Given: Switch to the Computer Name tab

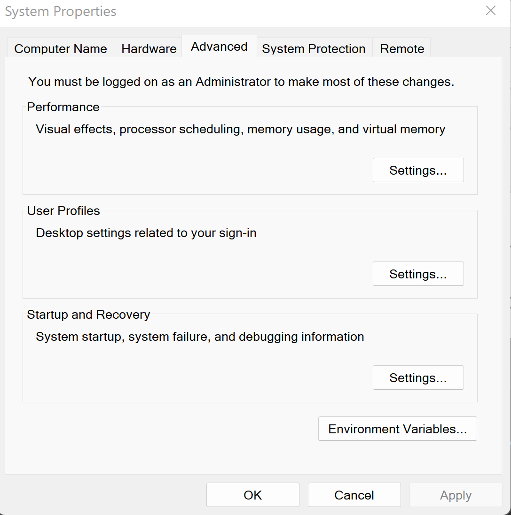Looking at the screenshot, I should [61, 48].
